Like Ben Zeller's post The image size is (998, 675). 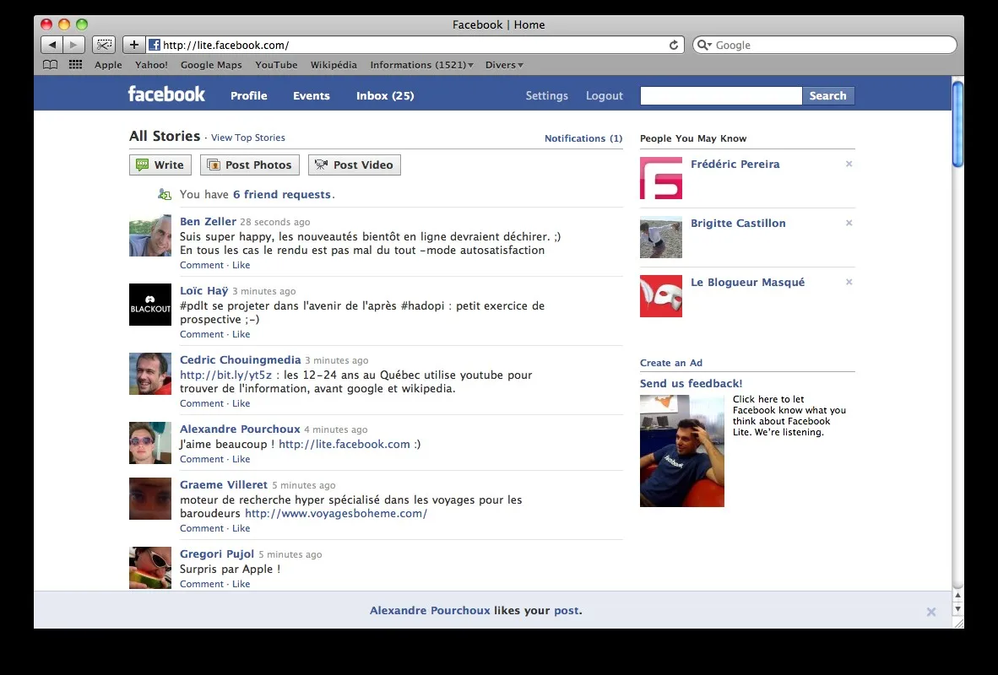pos(241,265)
